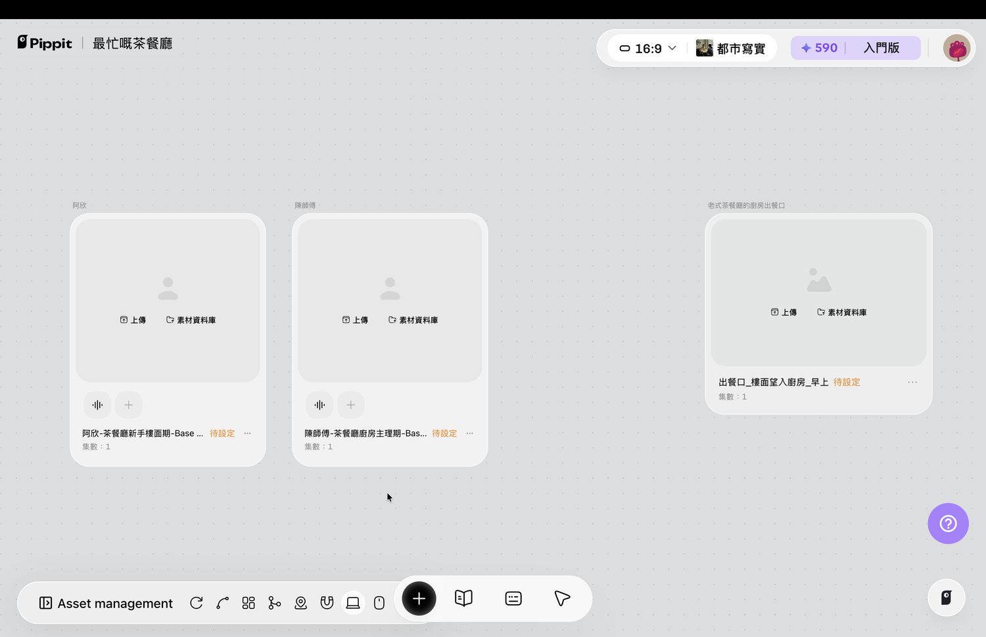986x637 pixels.
Task: Open the purple help question button
Action: (x=948, y=523)
